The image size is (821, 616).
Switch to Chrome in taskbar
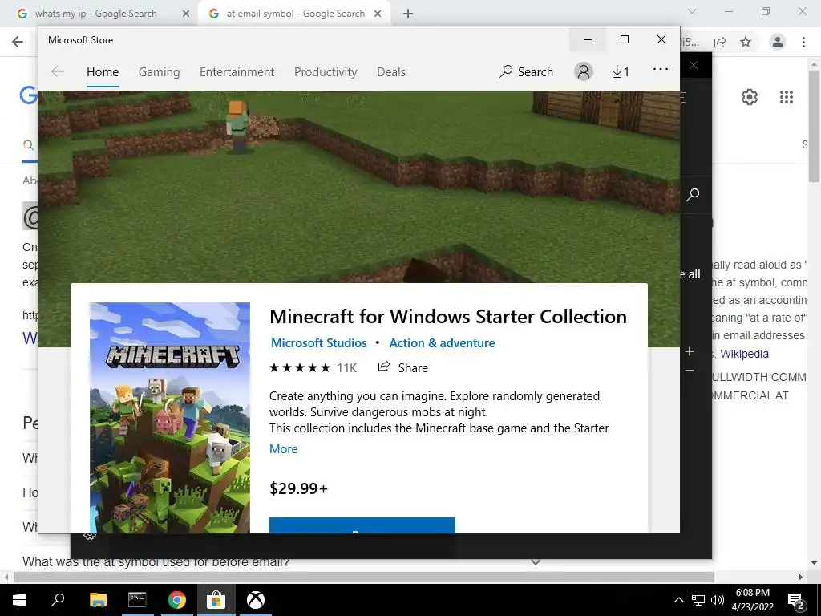pyautogui.click(x=177, y=600)
